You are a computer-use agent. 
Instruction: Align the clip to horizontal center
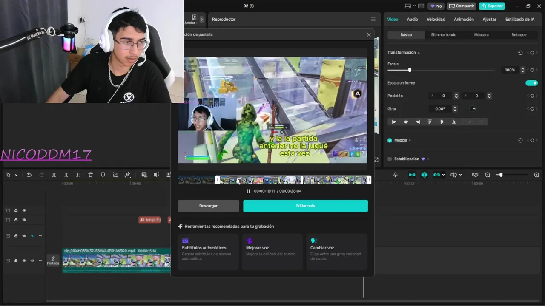click(x=406, y=122)
